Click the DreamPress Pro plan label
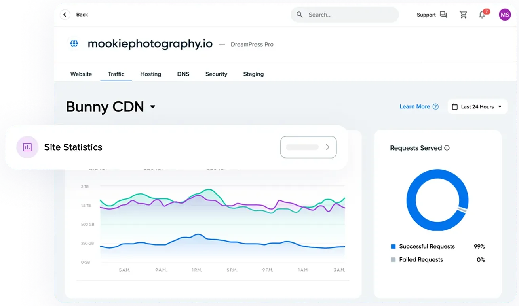This screenshot has width=519, height=306. tap(252, 44)
